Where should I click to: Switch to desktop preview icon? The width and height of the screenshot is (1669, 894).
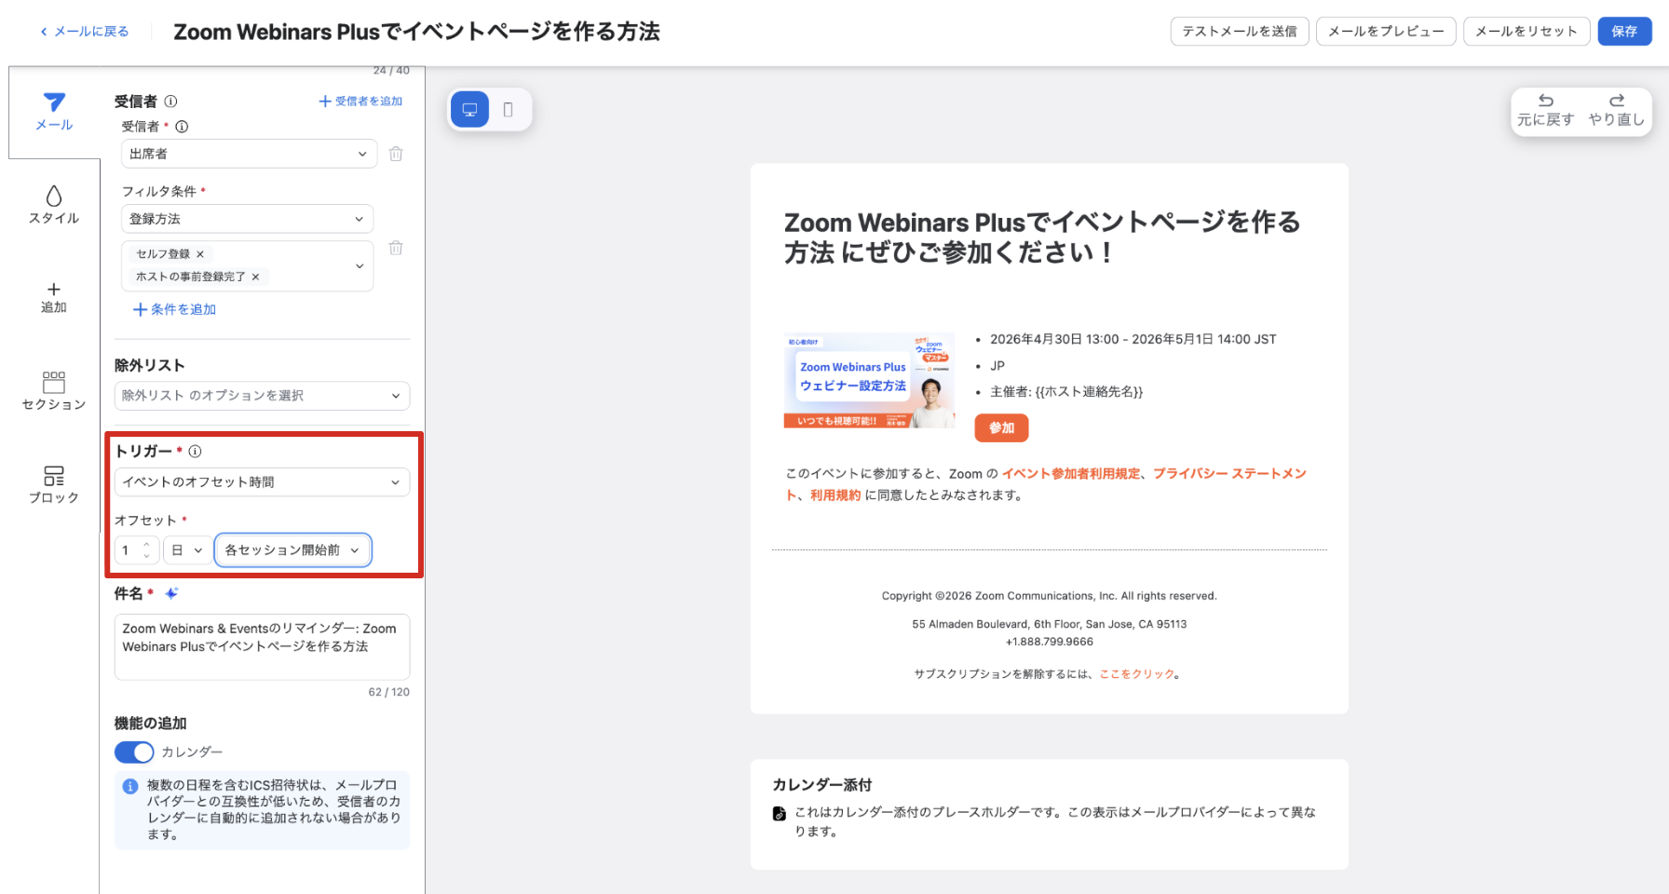coord(470,110)
